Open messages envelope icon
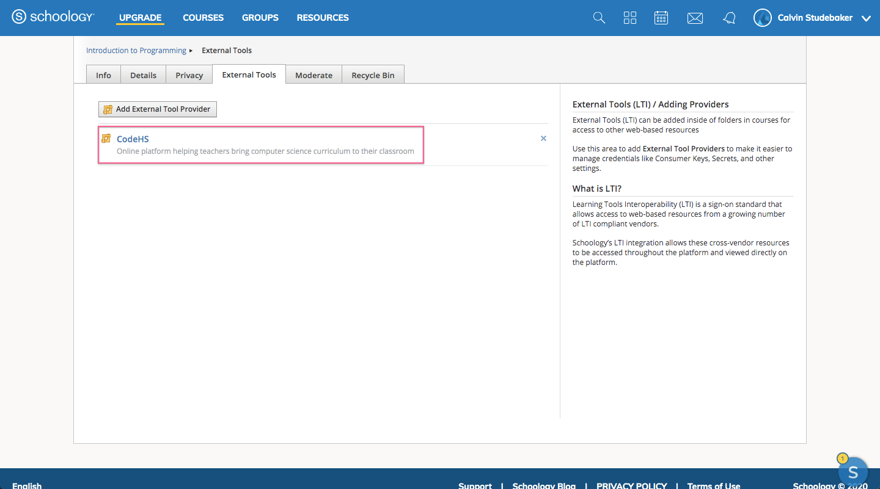The width and height of the screenshot is (880, 489). point(695,18)
